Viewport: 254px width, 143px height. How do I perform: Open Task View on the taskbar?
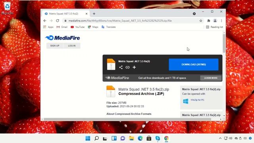click(x=105, y=139)
